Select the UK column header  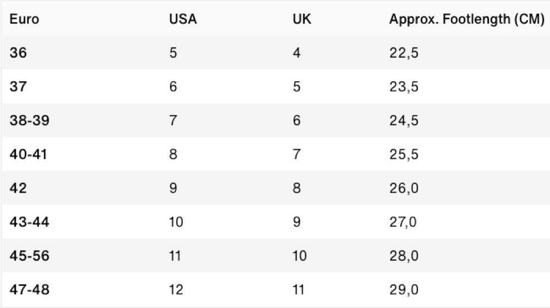[x=302, y=19]
